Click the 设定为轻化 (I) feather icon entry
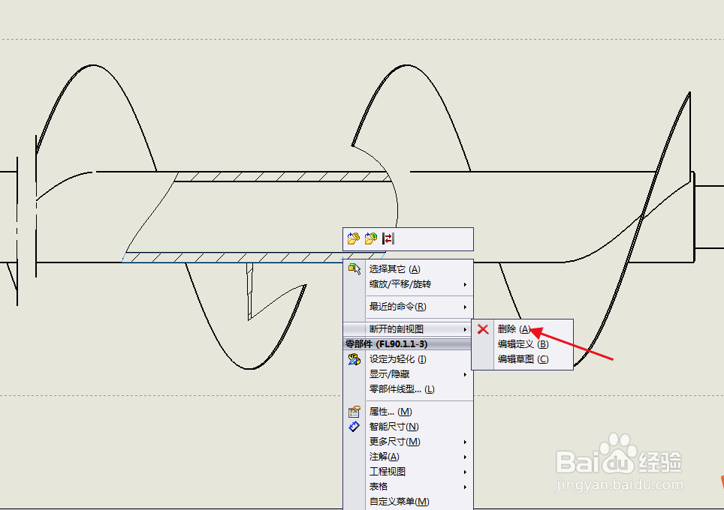 point(408,359)
